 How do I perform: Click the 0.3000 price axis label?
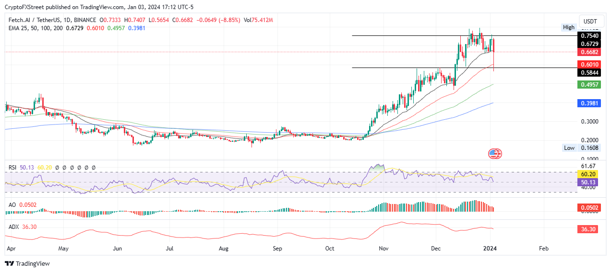coord(589,122)
